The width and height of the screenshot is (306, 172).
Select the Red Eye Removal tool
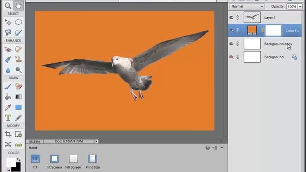(x=8, y=49)
